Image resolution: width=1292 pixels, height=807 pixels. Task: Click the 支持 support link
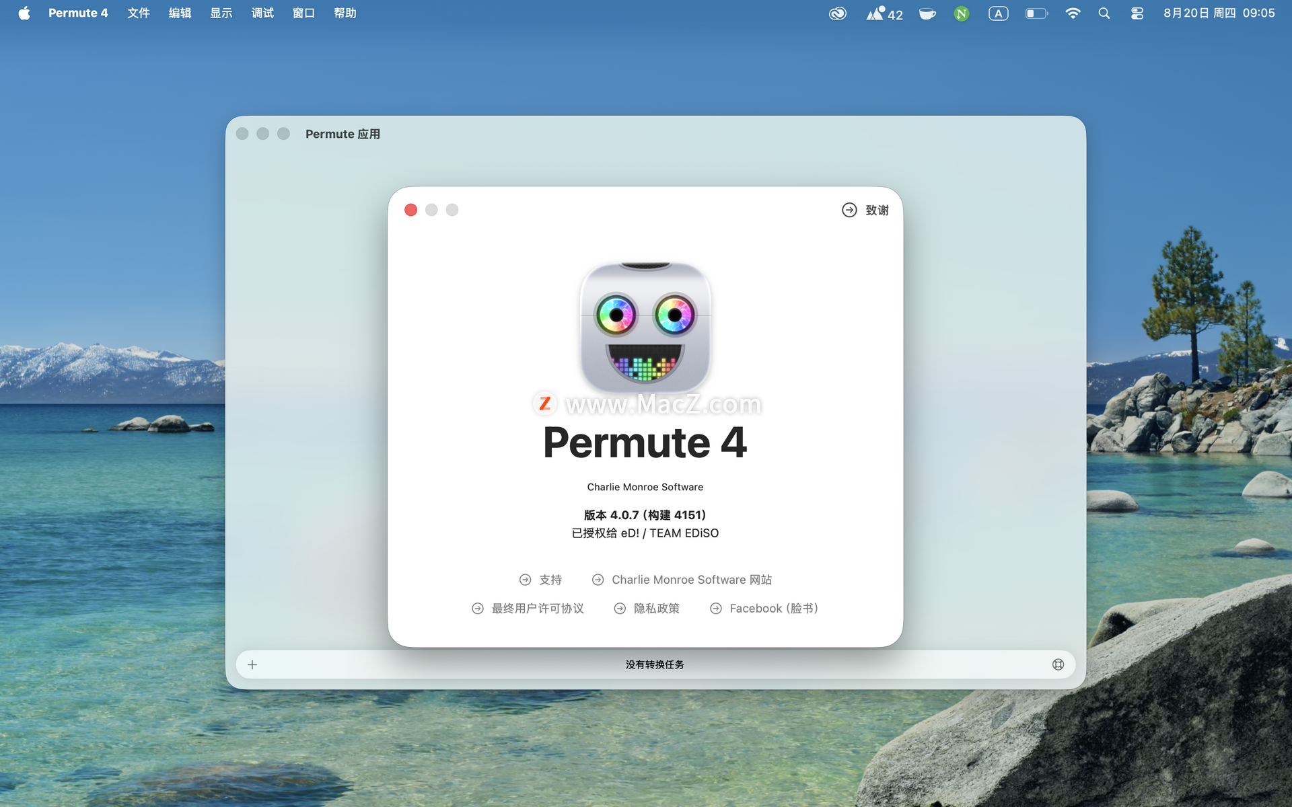coord(540,580)
